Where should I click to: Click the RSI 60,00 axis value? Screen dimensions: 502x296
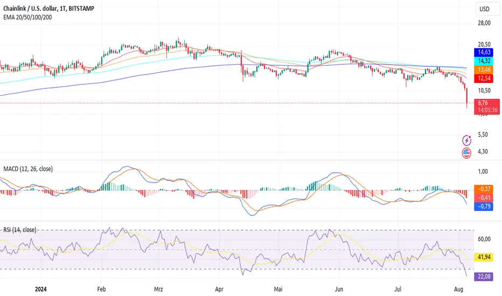484,239
